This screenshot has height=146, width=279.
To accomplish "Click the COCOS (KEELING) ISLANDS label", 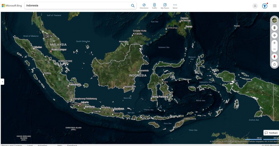I will point(24,138).
